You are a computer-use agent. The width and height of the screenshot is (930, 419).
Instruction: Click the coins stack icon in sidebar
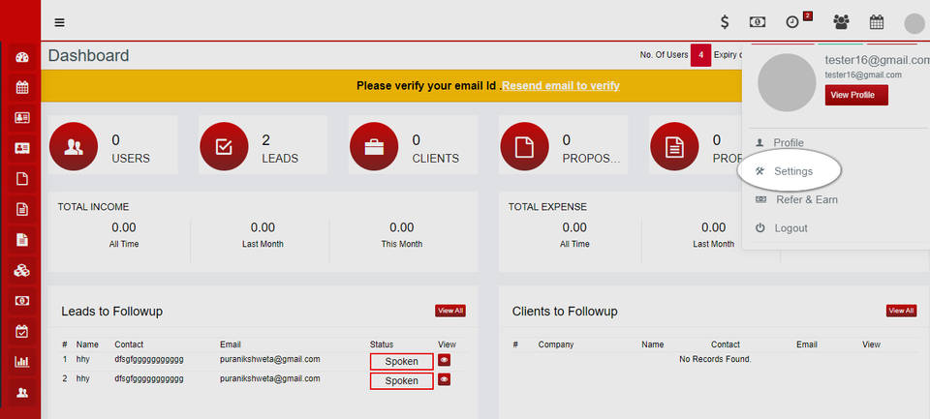tap(21, 271)
